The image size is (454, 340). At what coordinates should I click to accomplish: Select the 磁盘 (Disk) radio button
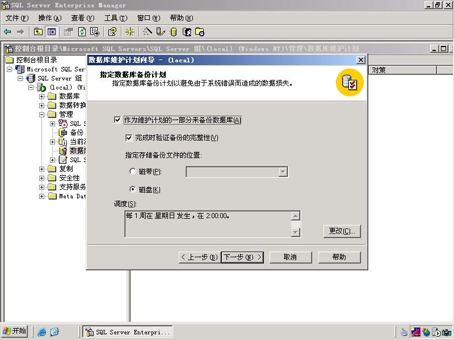[x=133, y=189]
